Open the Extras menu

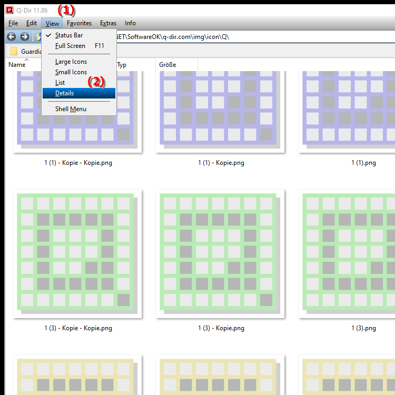108,23
